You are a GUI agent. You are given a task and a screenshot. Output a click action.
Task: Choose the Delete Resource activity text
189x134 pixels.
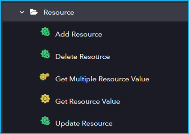pyautogui.click(x=82, y=57)
